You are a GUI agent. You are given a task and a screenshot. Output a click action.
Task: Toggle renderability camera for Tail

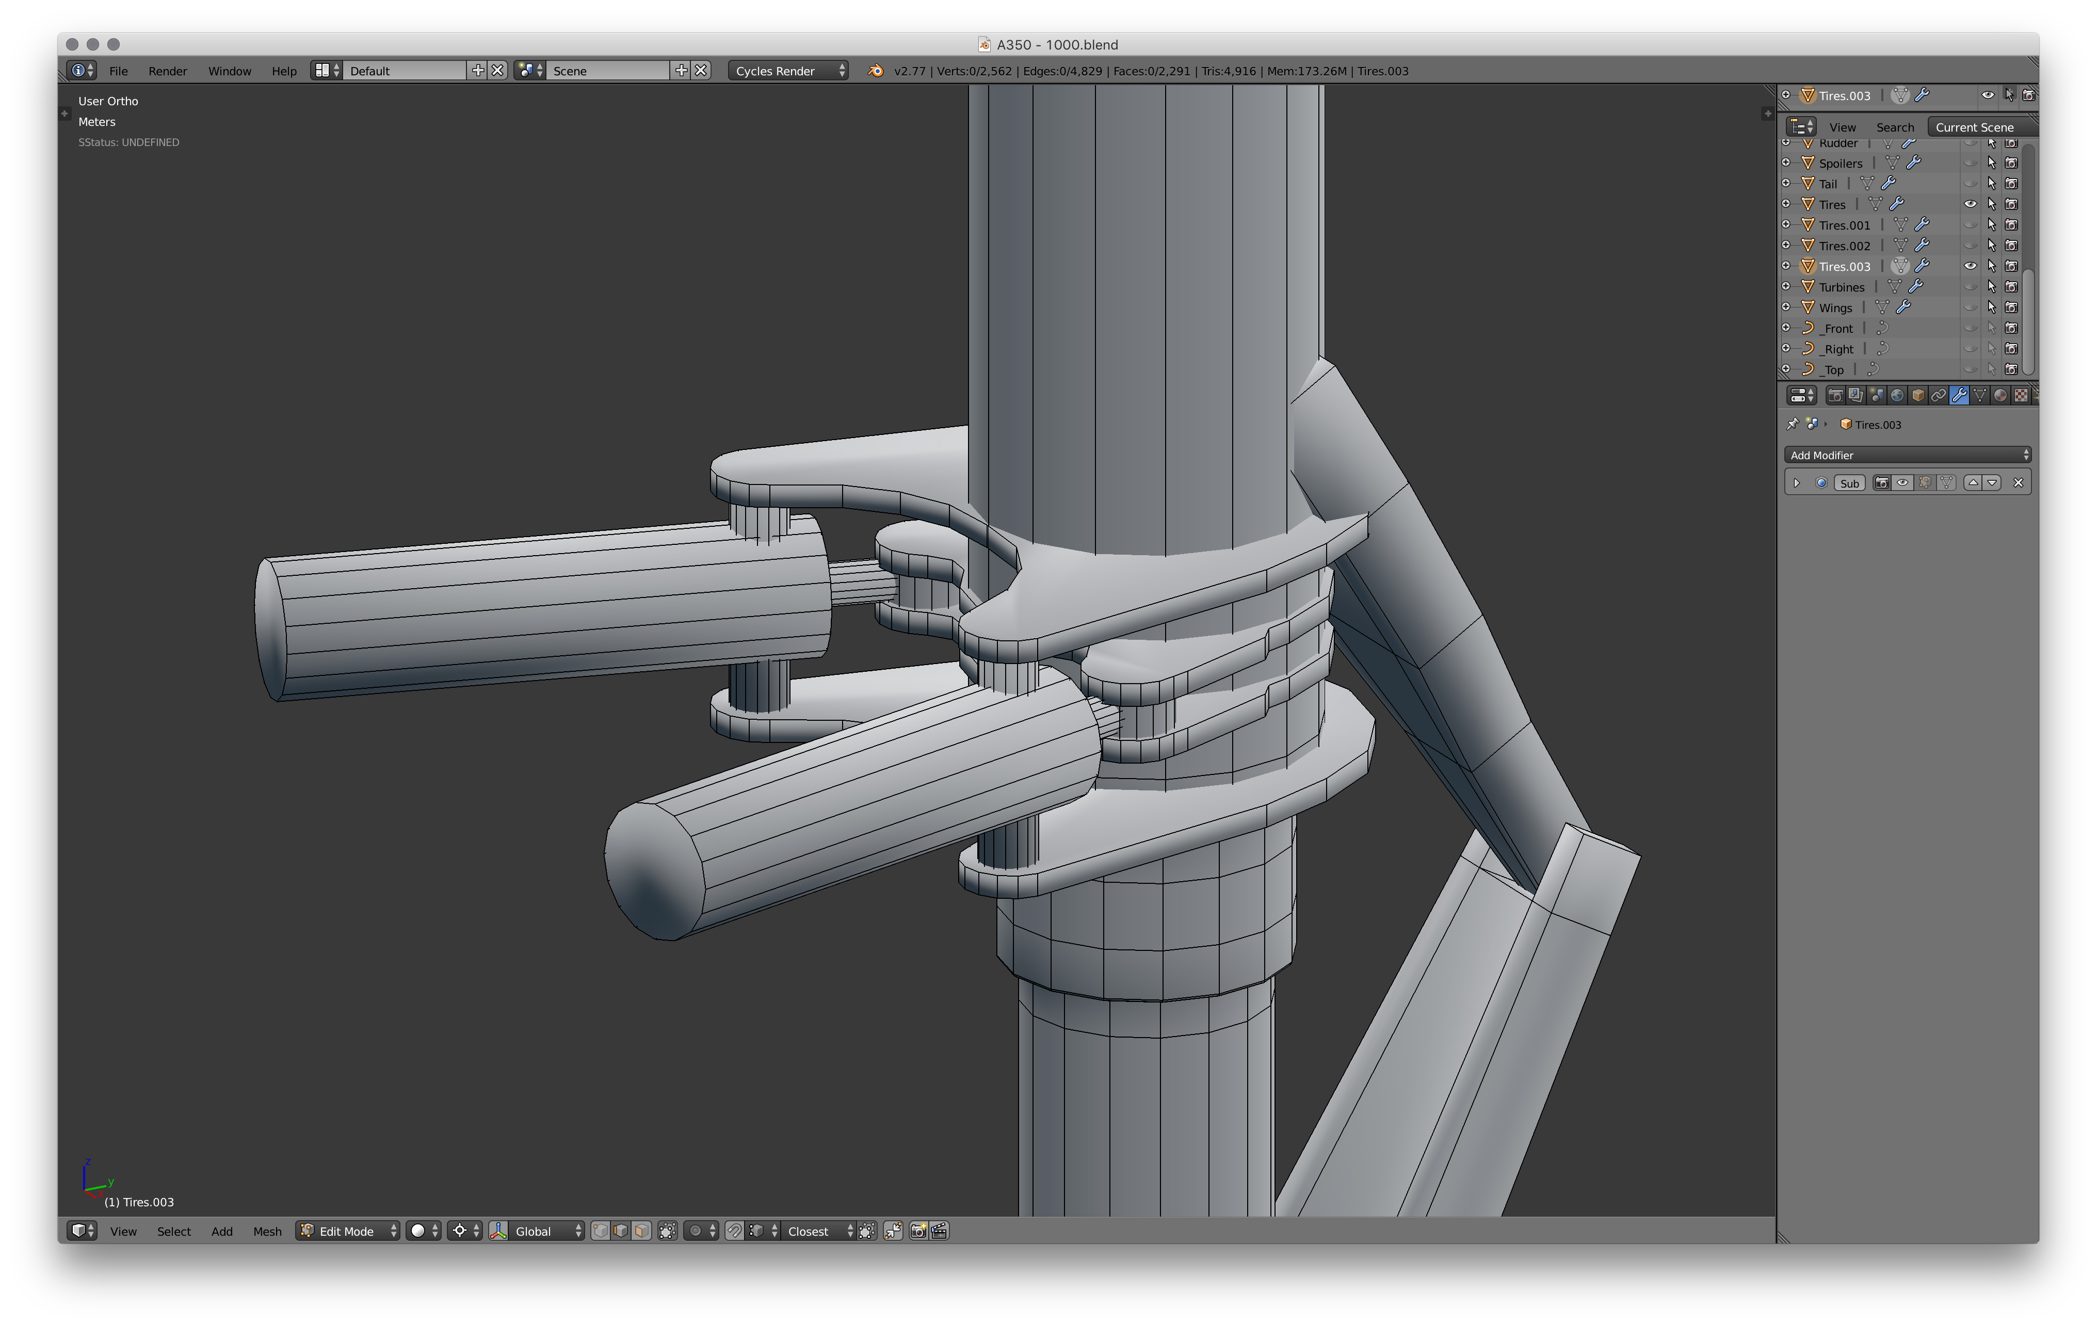point(2012,184)
